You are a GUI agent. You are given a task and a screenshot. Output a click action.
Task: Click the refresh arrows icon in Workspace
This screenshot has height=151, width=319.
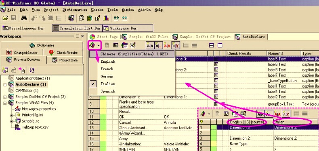32,70
